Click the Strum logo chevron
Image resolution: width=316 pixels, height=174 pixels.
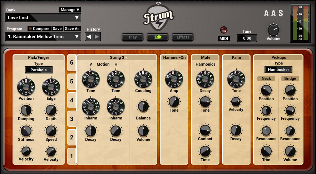click(x=158, y=3)
